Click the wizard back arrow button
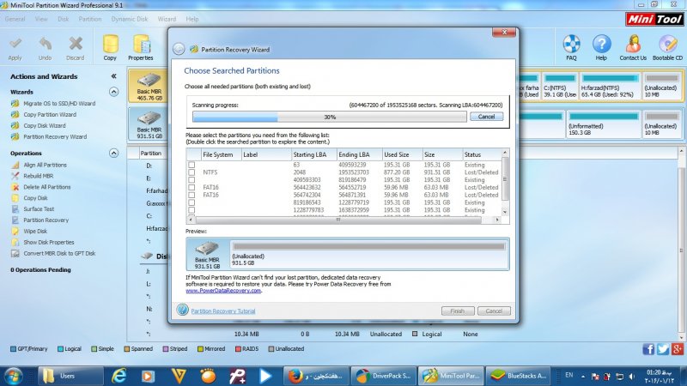This screenshot has width=687, height=386. coord(179,49)
